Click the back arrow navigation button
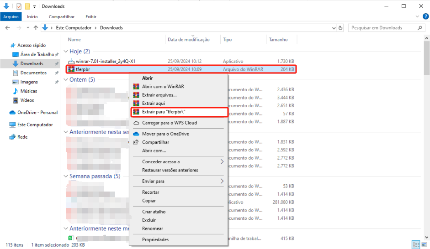The height and width of the screenshot is (249, 430). pos(7,28)
